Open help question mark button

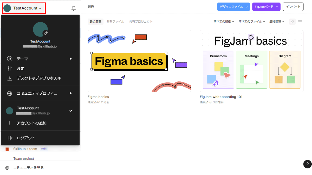pos(308,164)
